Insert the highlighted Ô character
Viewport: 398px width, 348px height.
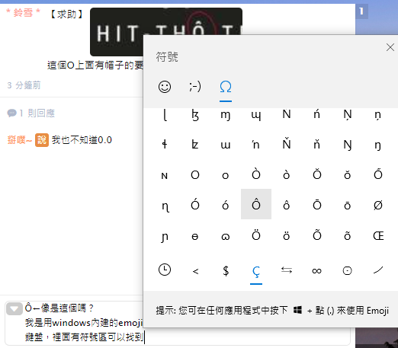pos(256,204)
